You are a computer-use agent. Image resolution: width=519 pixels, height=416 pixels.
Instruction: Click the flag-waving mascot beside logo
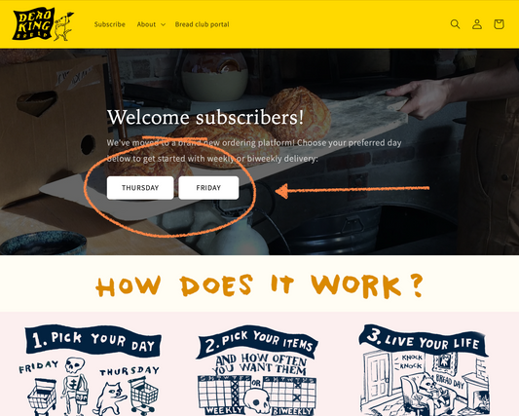[64, 26]
